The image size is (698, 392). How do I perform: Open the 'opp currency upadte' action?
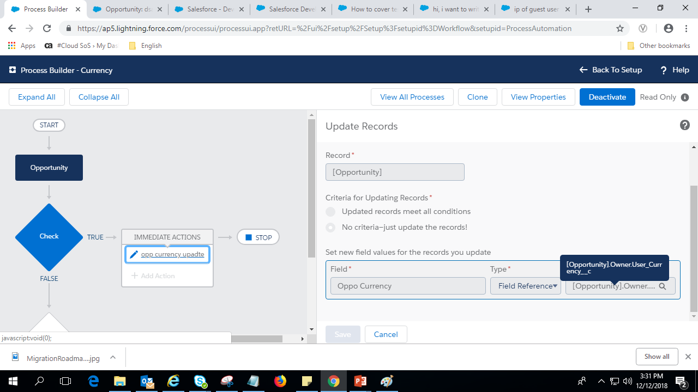pyautogui.click(x=172, y=254)
